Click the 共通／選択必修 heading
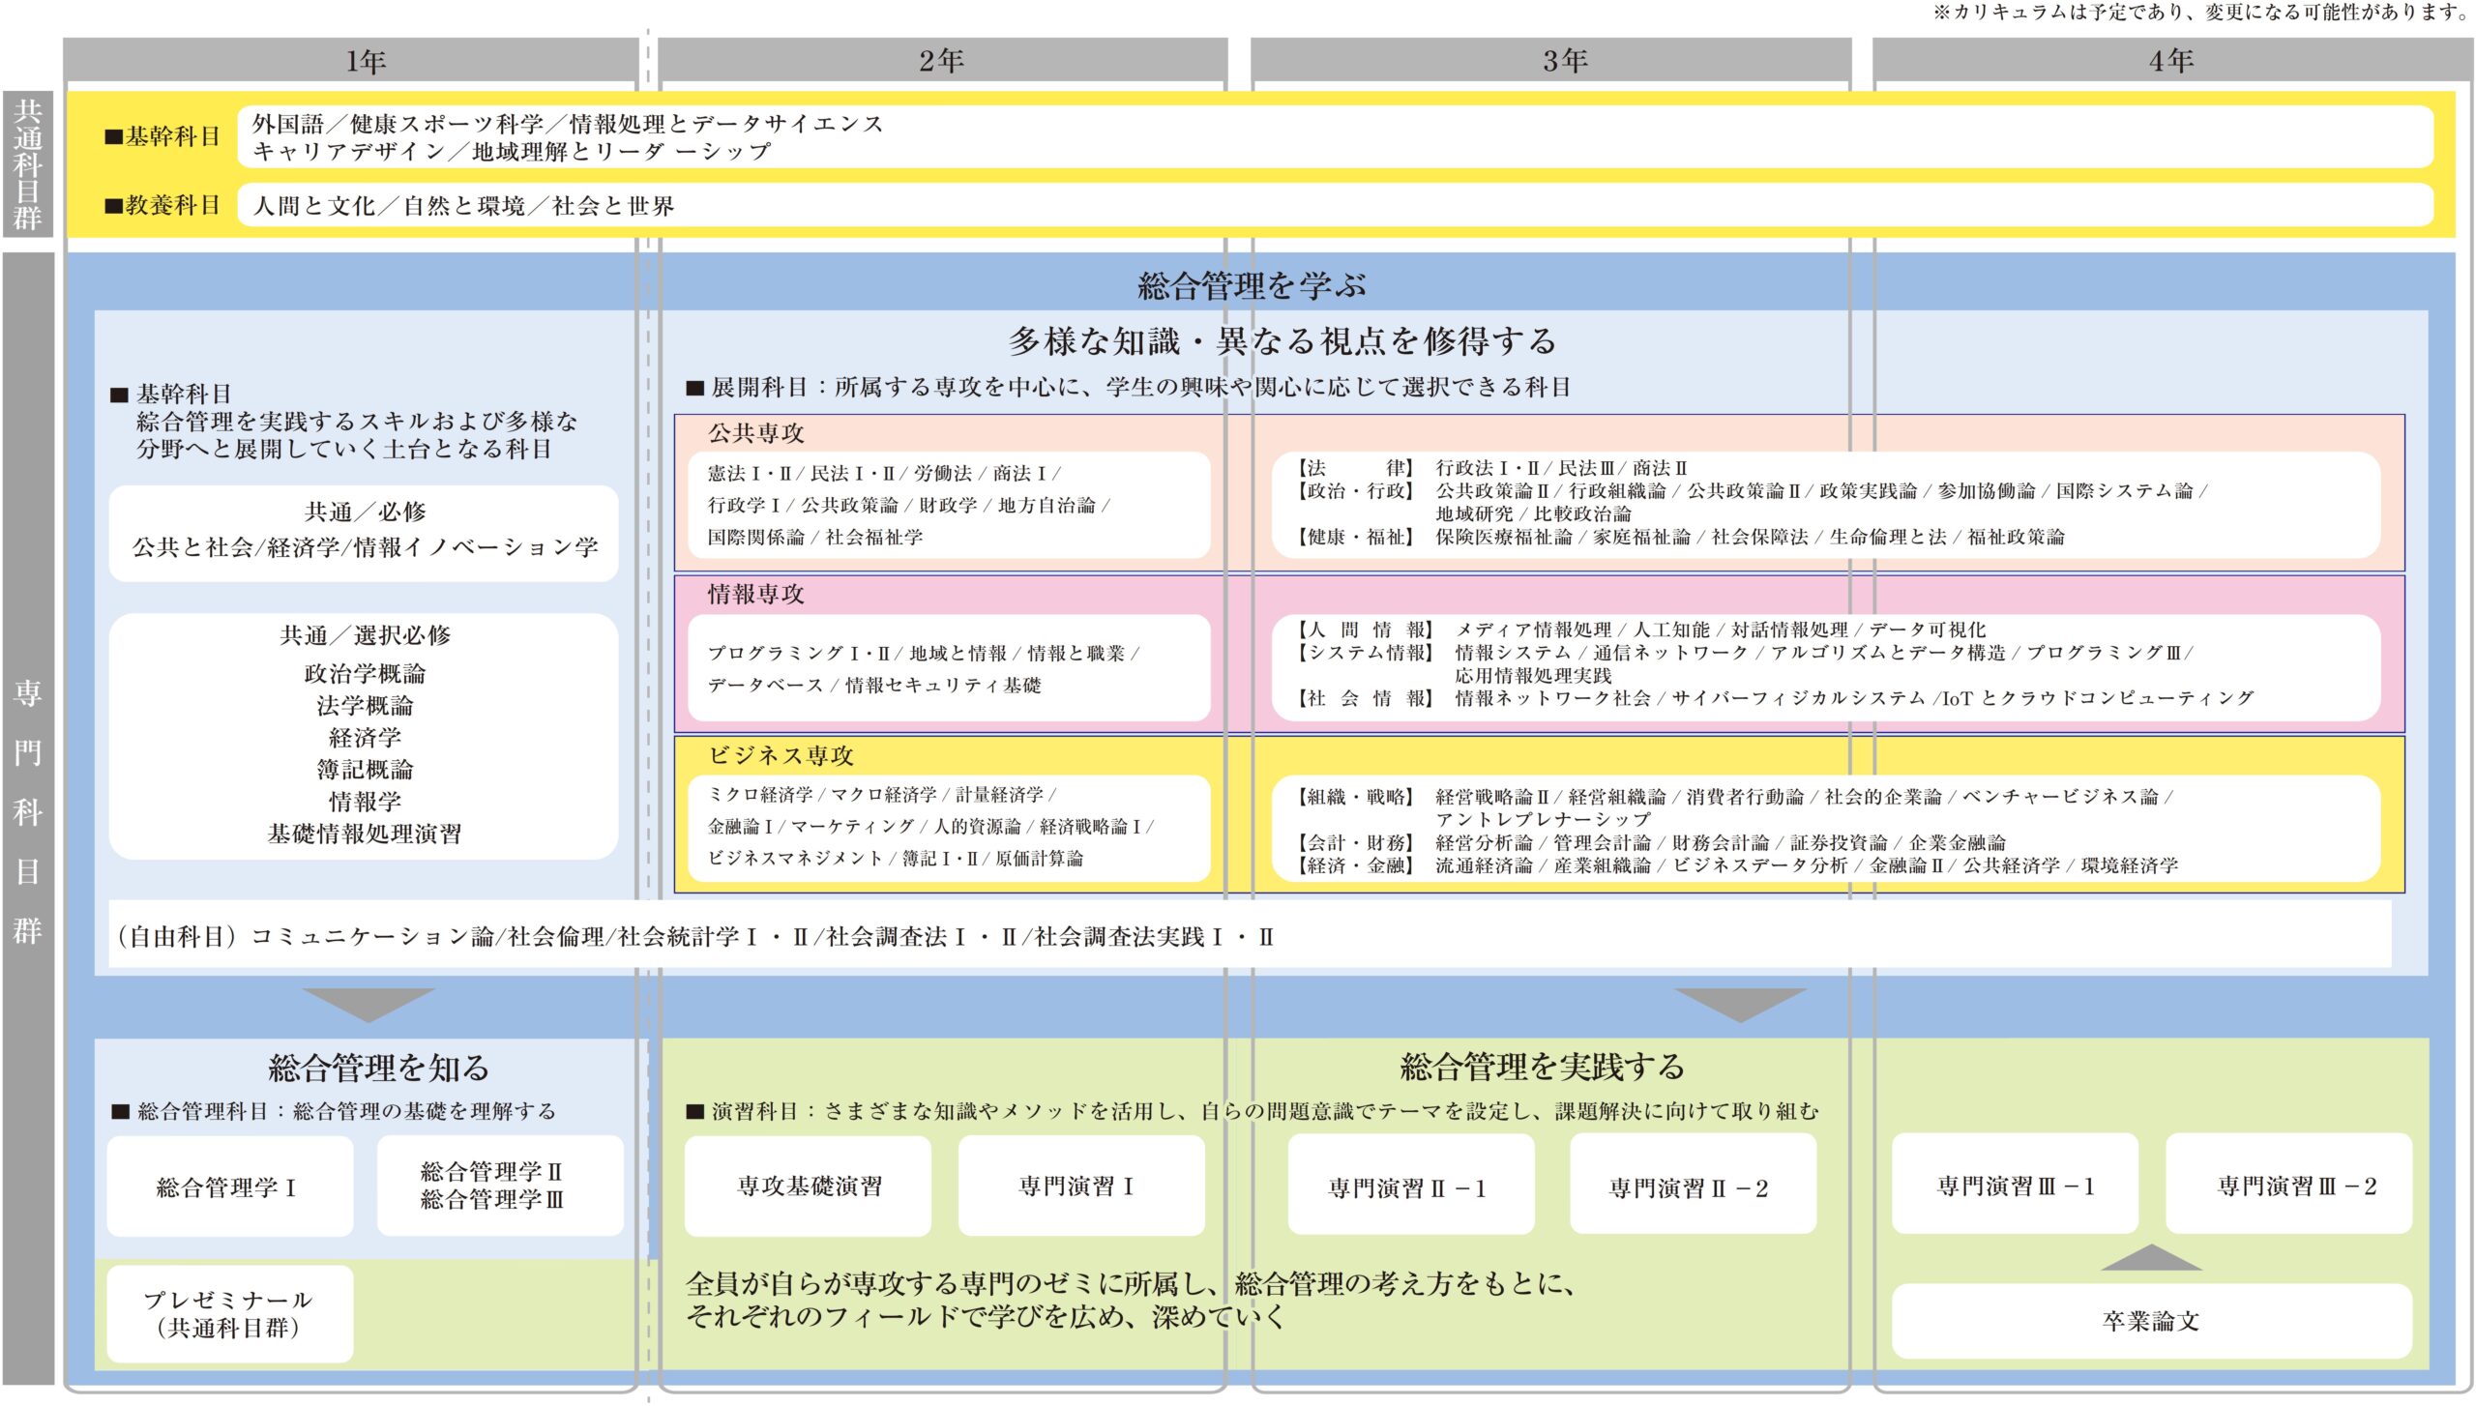The height and width of the screenshot is (1406, 2476). click(x=366, y=635)
